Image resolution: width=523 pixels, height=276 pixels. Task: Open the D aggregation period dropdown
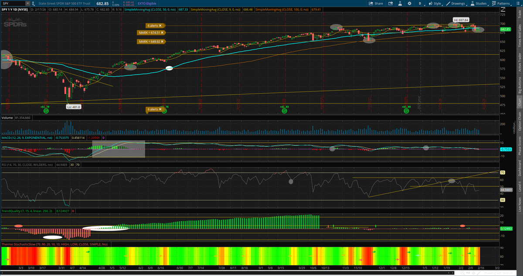point(420,3)
